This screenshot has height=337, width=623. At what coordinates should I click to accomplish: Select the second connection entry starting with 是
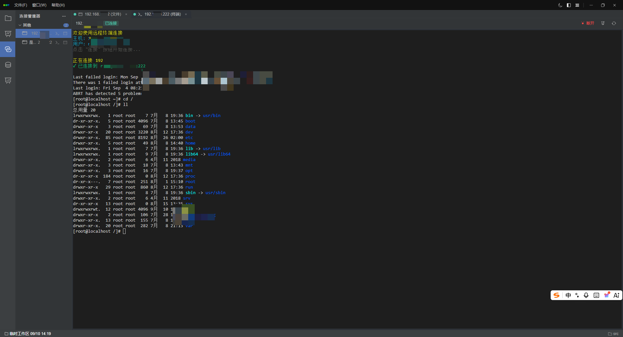tap(43, 42)
